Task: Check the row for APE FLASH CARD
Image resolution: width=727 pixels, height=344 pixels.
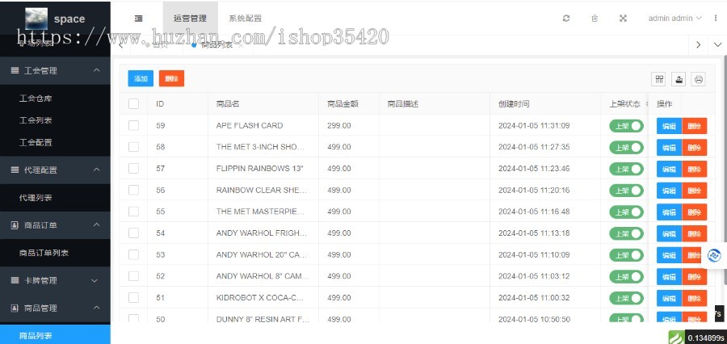Action: coord(133,125)
